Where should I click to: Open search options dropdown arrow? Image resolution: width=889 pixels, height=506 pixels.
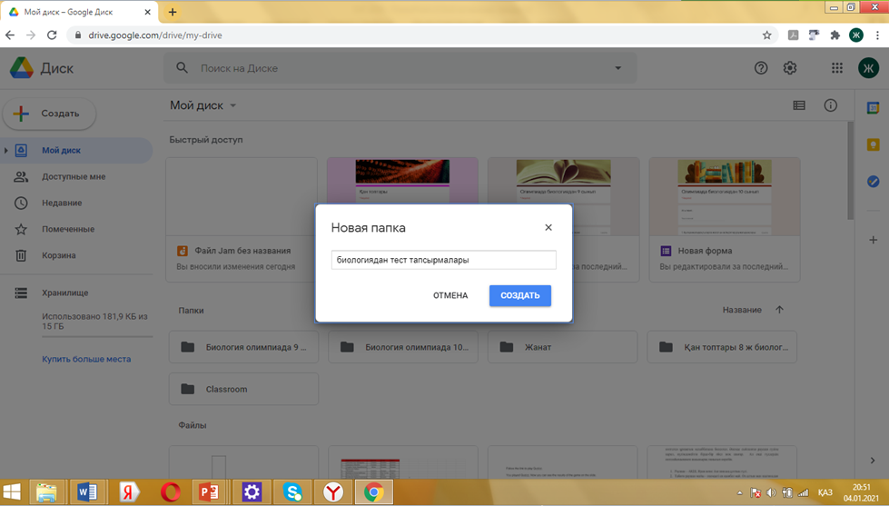click(618, 68)
